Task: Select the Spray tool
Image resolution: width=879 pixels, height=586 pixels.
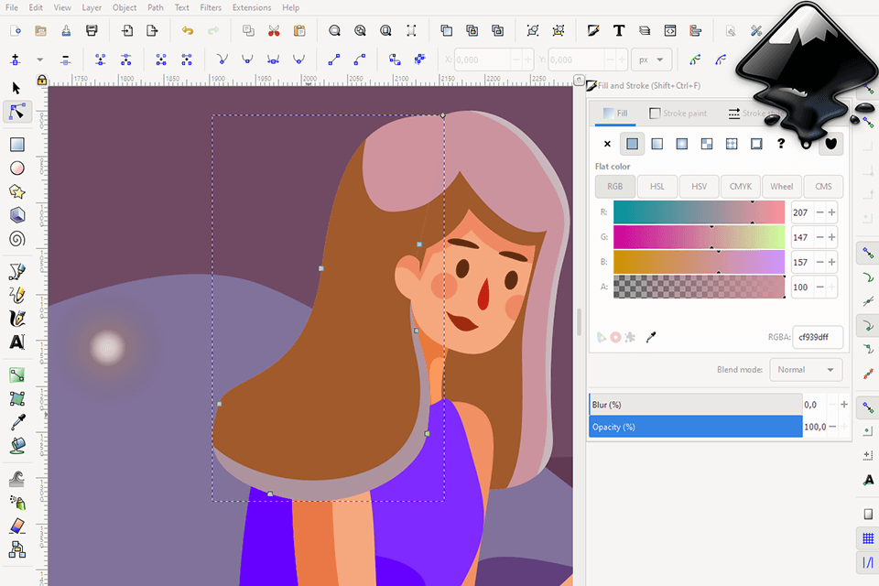Action: (16, 503)
